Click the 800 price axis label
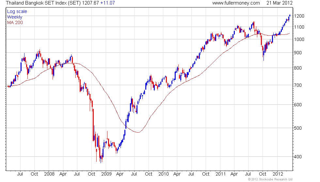This screenshot has width=320, height=182. click(298, 68)
